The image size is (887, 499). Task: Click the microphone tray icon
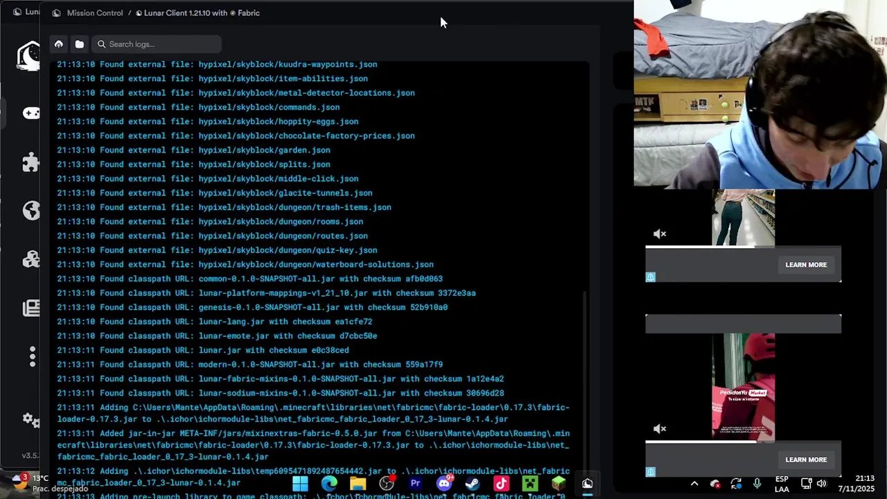point(757,484)
